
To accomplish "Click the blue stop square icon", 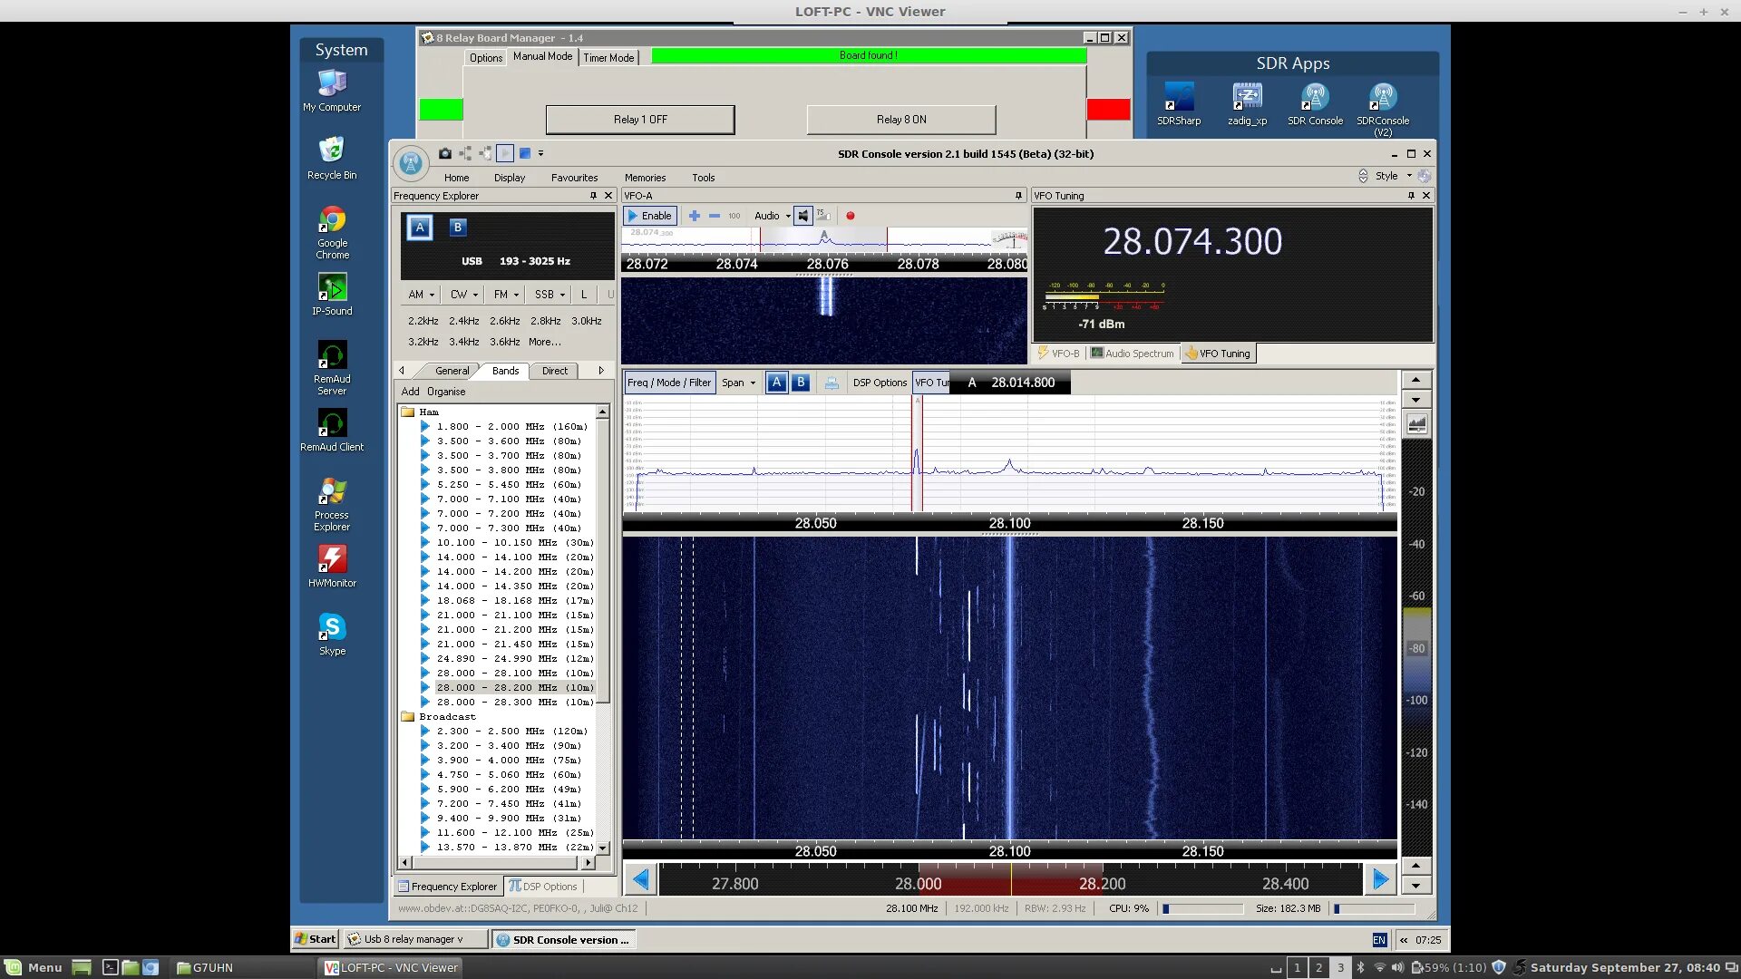I will [x=524, y=153].
